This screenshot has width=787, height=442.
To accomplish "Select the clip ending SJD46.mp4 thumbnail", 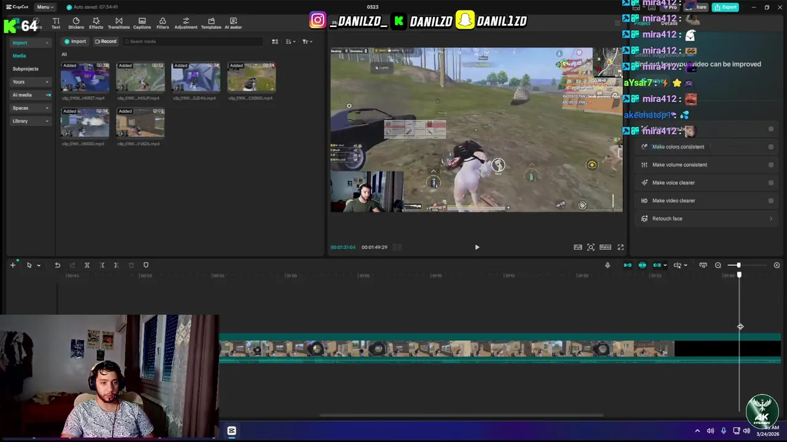I will point(196,77).
